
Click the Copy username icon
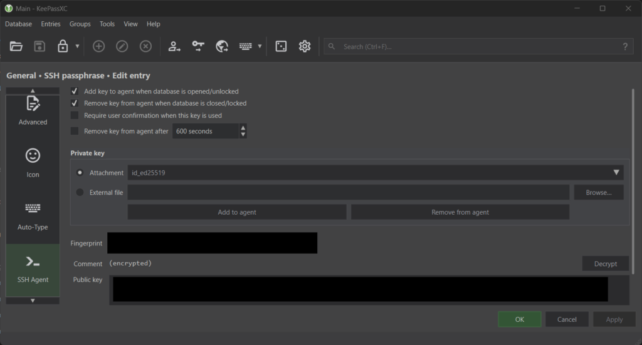tap(174, 46)
